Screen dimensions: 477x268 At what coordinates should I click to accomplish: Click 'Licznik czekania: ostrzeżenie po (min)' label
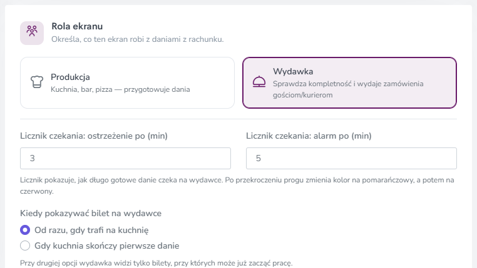(94, 136)
